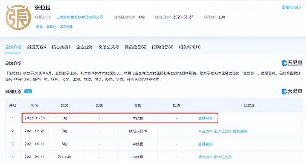Open the 核心成员1 tab
Viewport: 306px width, 163px height.
pos(61,47)
